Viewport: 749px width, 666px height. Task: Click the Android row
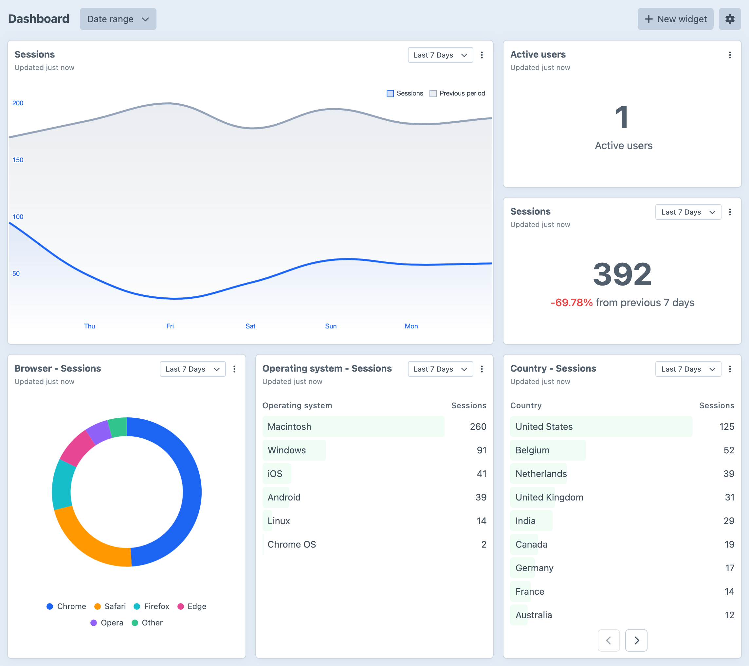pos(374,497)
